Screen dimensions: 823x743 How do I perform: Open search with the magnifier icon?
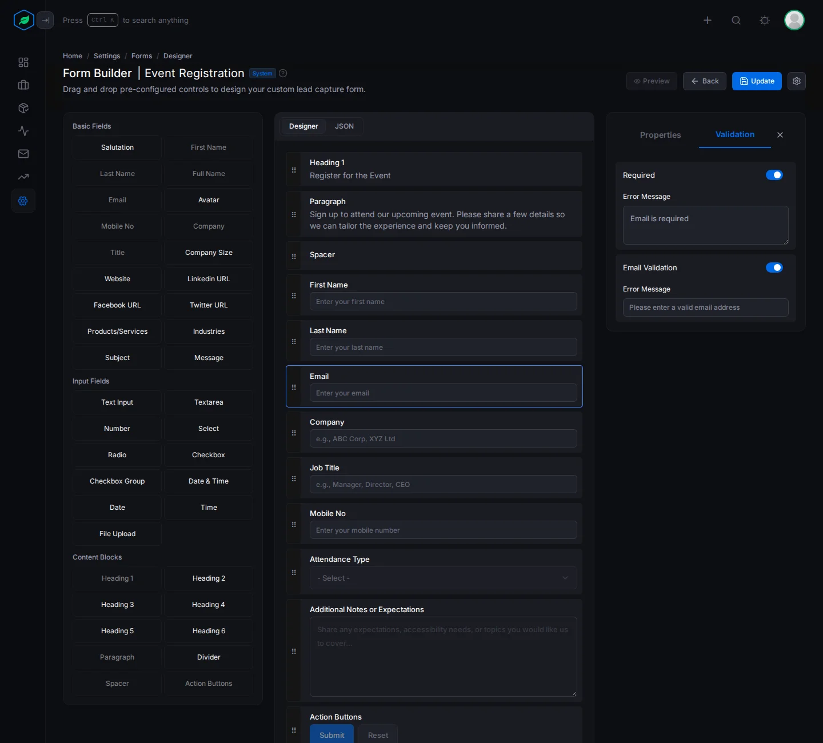point(736,20)
